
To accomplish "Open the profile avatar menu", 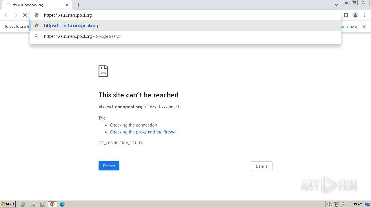I will pos(355,15).
